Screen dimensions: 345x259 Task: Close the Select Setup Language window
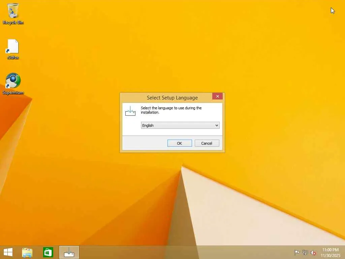point(217,96)
